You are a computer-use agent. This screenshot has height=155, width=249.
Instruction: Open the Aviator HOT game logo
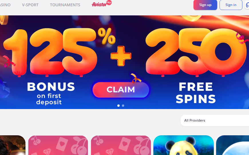pyautogui.click(x=102, y=4)
